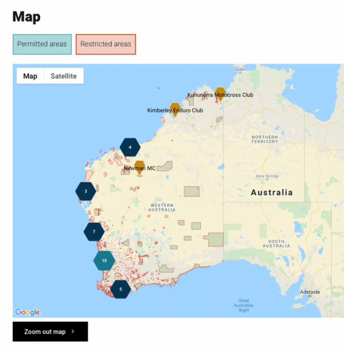Click the chevron on Zoom out map

click(73, 331)
